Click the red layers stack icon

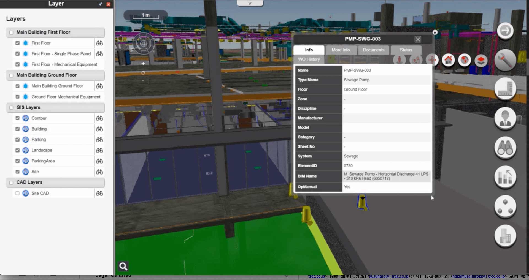[x=481, y=60]
